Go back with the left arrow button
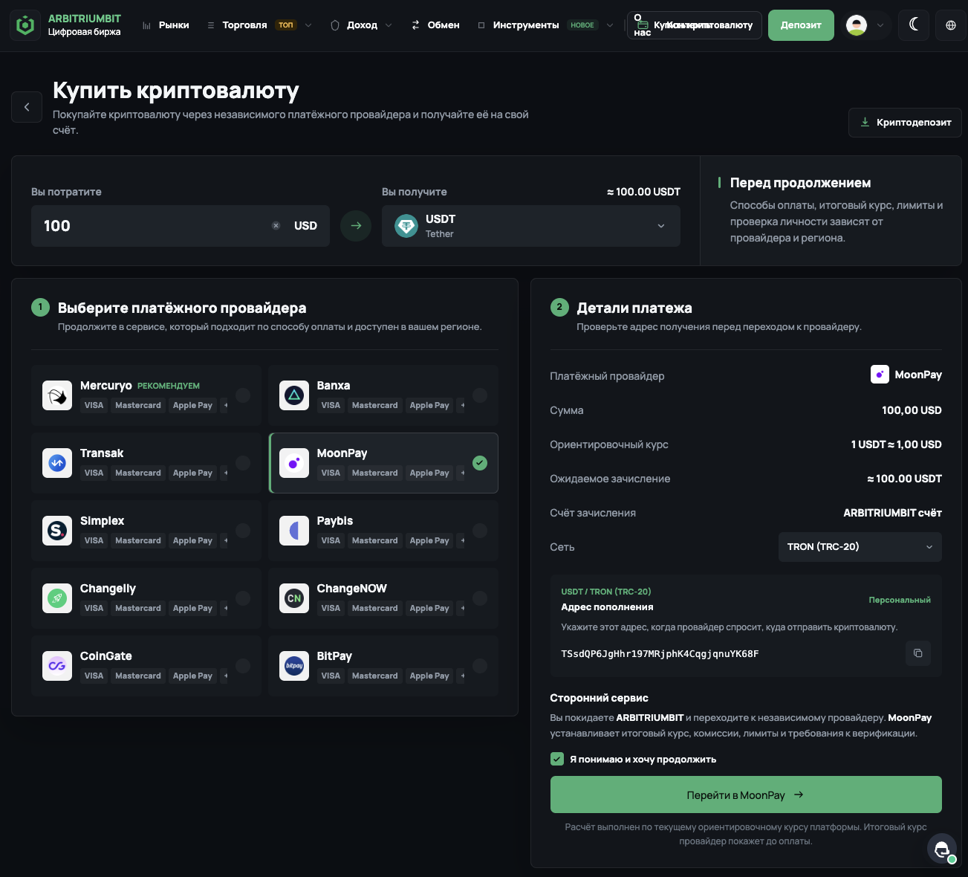Viewport: 968px width, 877px height. pos(27,107)
